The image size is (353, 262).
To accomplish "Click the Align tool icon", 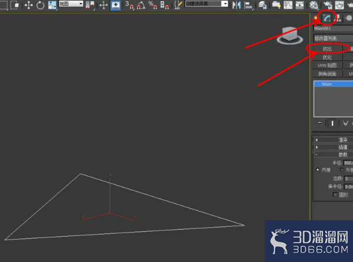I will coord(248,5).
